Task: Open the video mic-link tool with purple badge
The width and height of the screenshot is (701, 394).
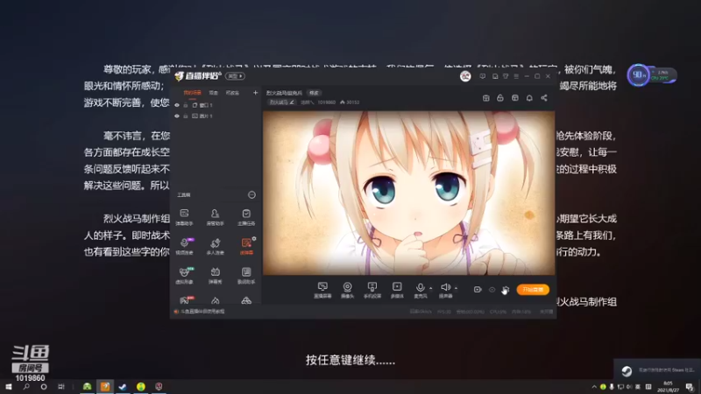Action: click(x=184, y=246)
